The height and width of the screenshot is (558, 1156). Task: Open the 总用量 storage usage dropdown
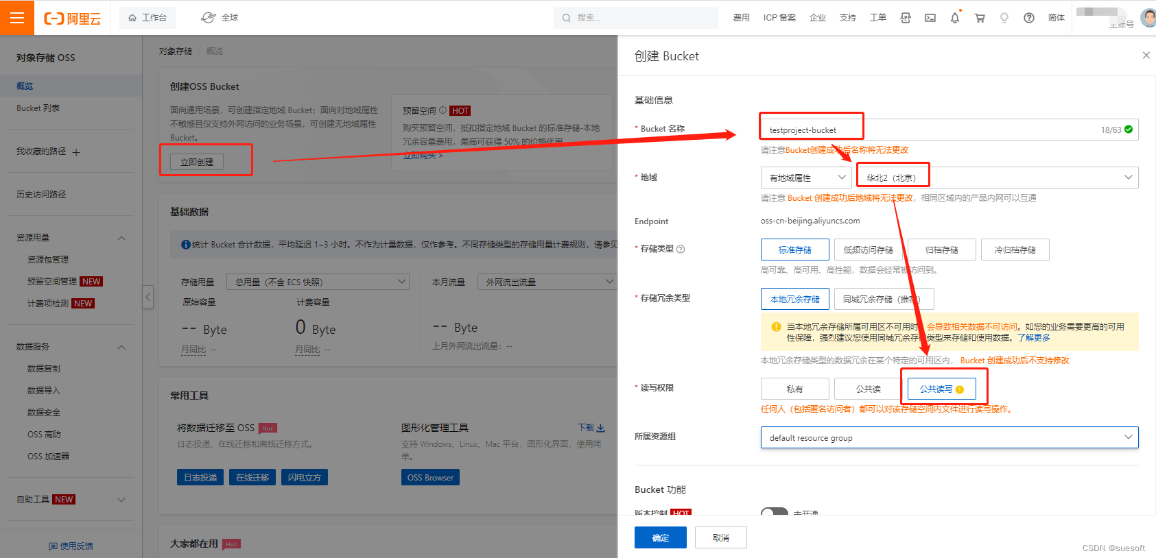click(318, 282)
